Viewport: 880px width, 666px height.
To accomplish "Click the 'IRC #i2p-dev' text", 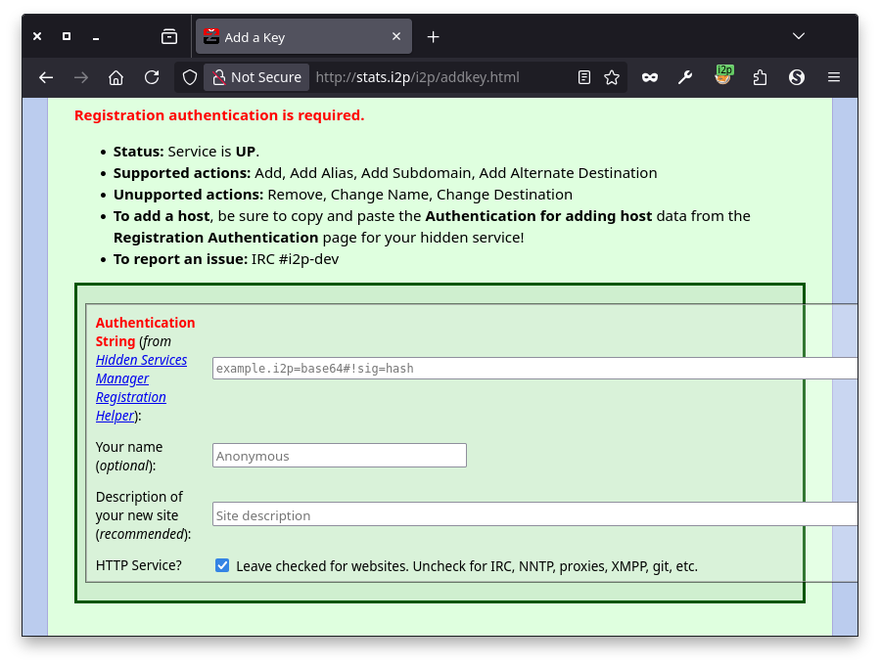I will pyautogui.click(x=296, y=259).
